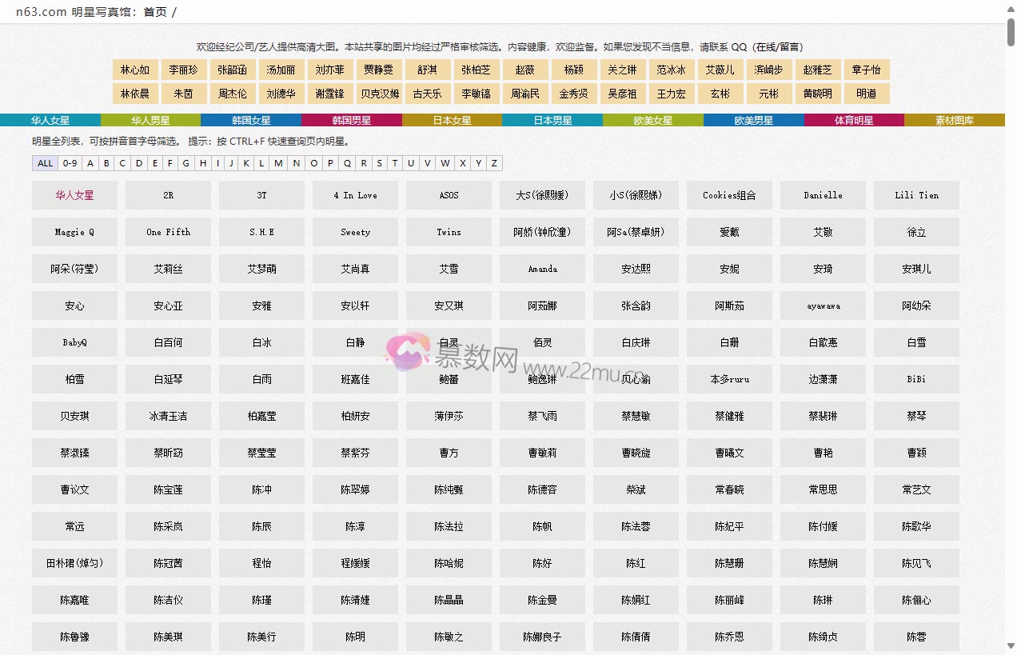Go to 刘亦菲 from featured tags
This screenshot has width=1017, height=655.
click(x=329, y=70)
